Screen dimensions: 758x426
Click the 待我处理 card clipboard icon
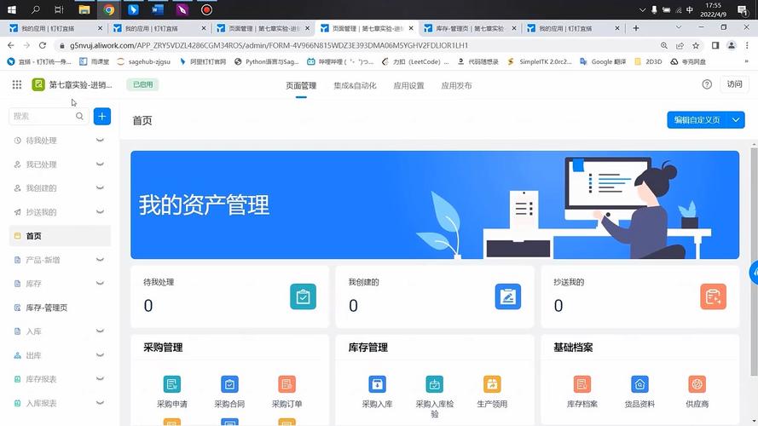(x=303, y=296)
